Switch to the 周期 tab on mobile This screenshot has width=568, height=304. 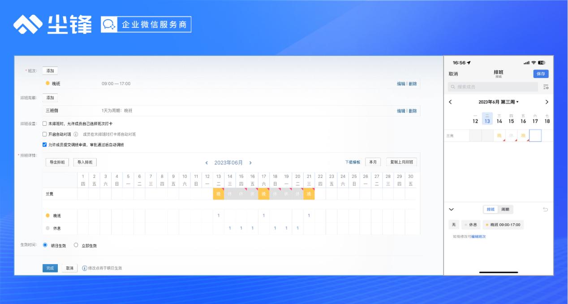(505, 210)
